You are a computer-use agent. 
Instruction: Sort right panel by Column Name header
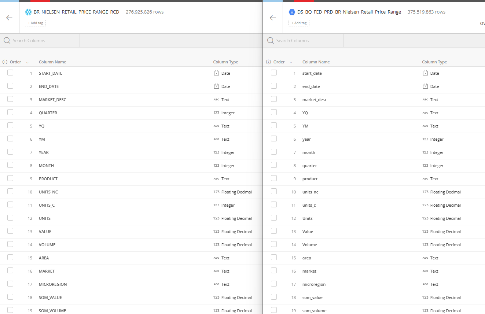[316, 62]
